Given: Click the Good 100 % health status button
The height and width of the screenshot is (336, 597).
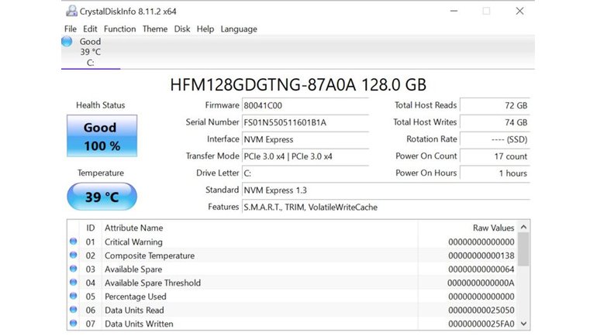Looking at the screenshot, I should 102,135.
